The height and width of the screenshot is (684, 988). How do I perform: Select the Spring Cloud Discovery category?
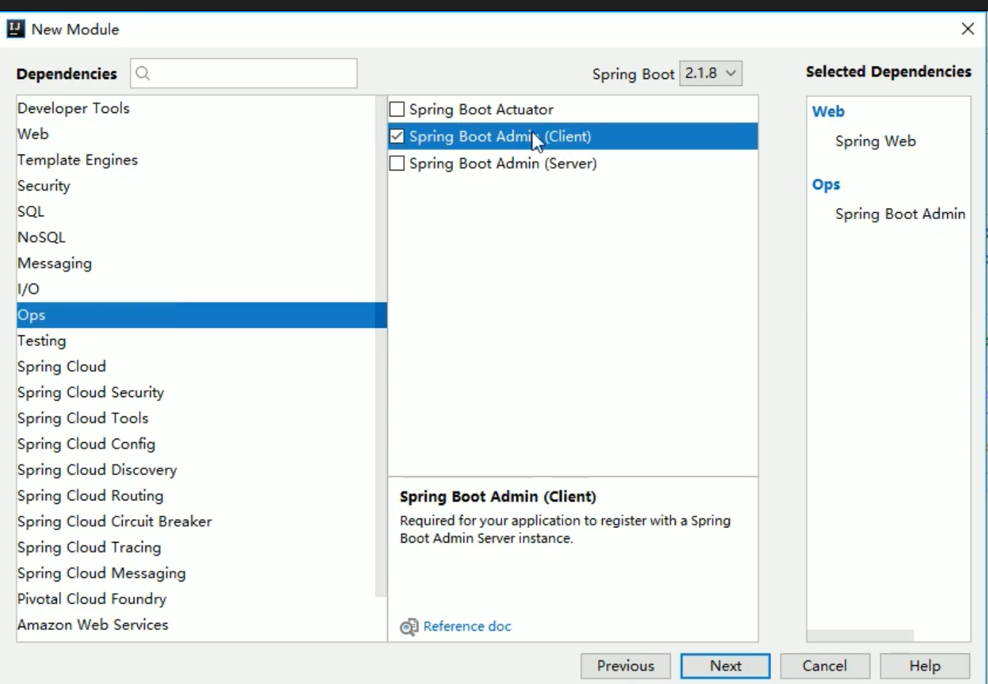click(x=97, y=470)
